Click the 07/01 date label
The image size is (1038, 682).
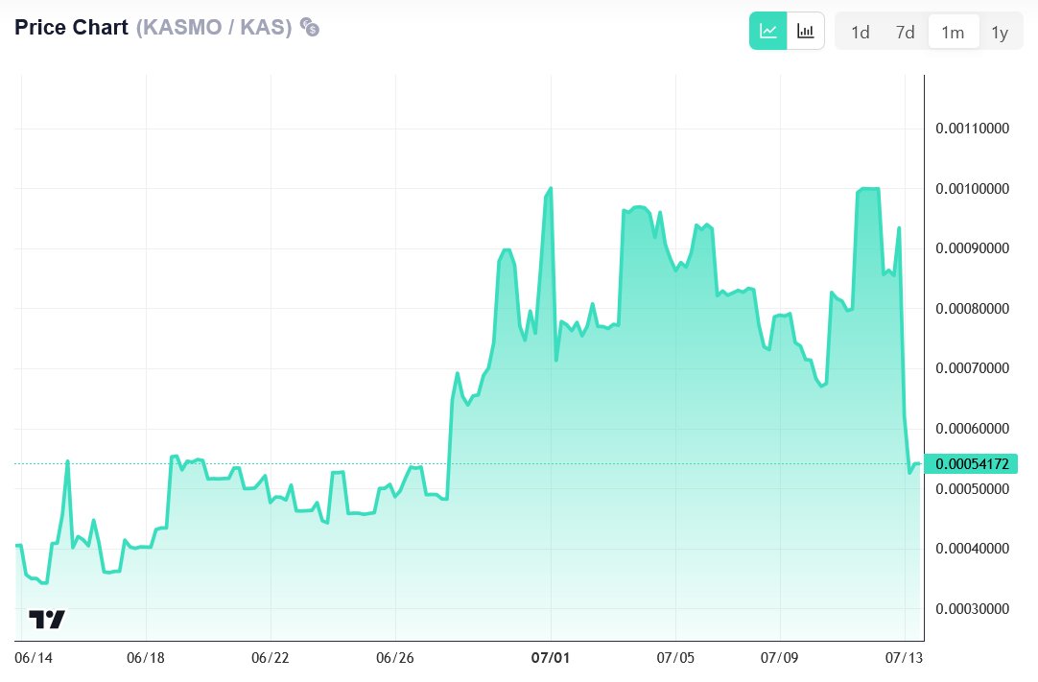(550, 657)
